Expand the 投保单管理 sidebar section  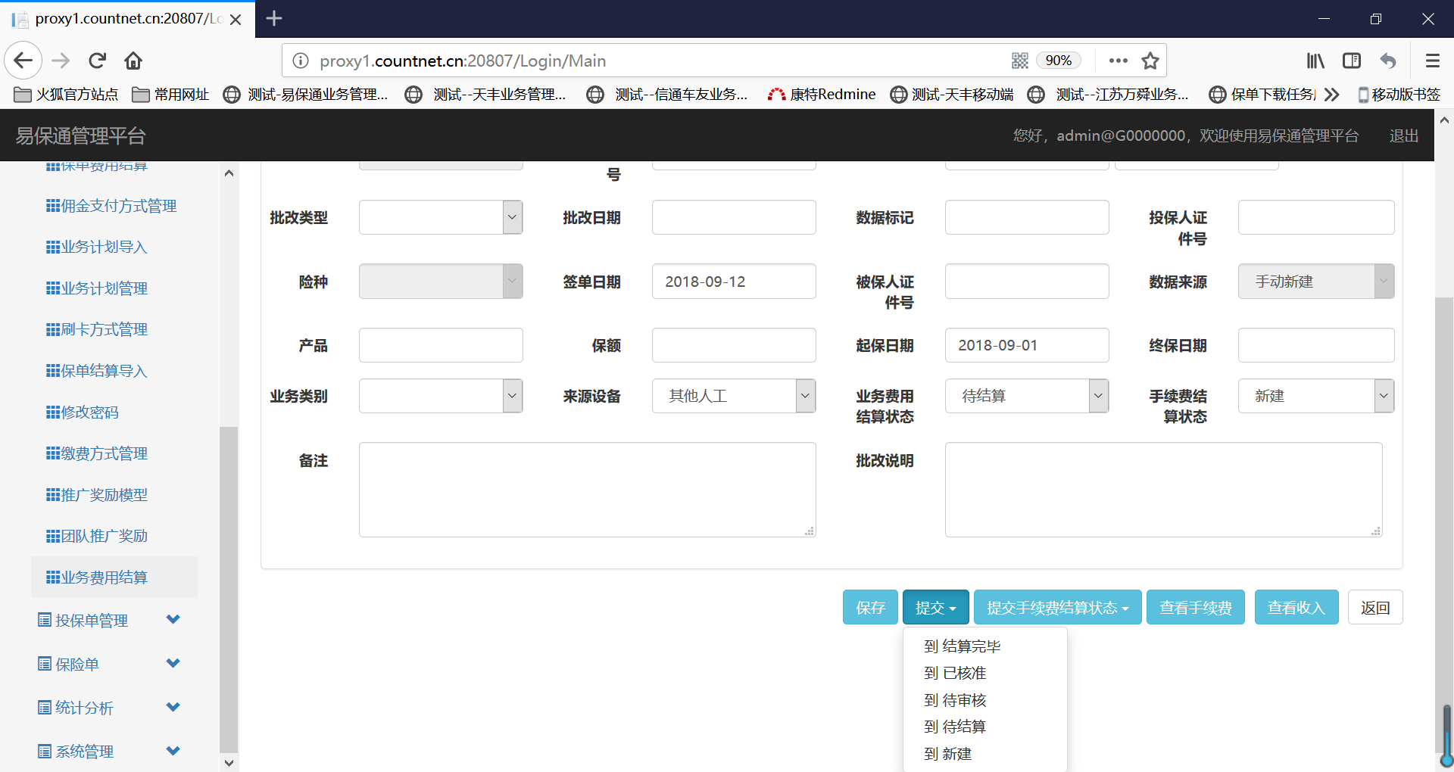coord(110,621)
